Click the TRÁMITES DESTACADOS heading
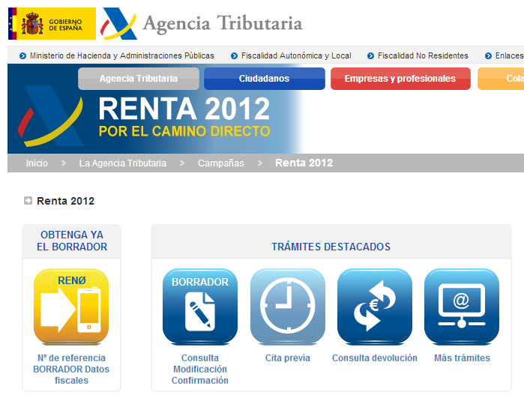524x401 pixels. pos(331,247)
